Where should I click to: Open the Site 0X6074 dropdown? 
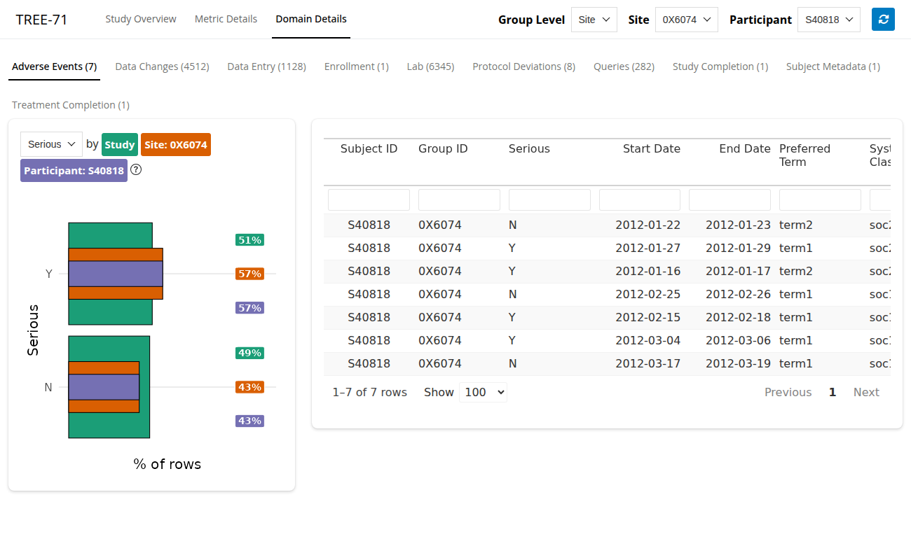point(686,20)
